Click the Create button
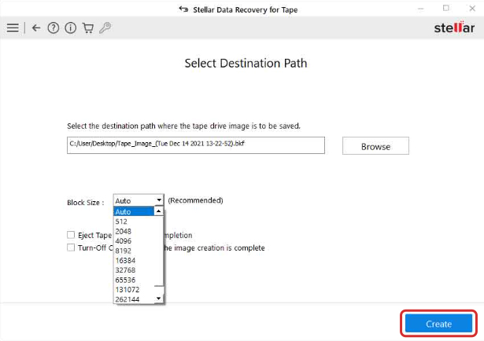 438,324
